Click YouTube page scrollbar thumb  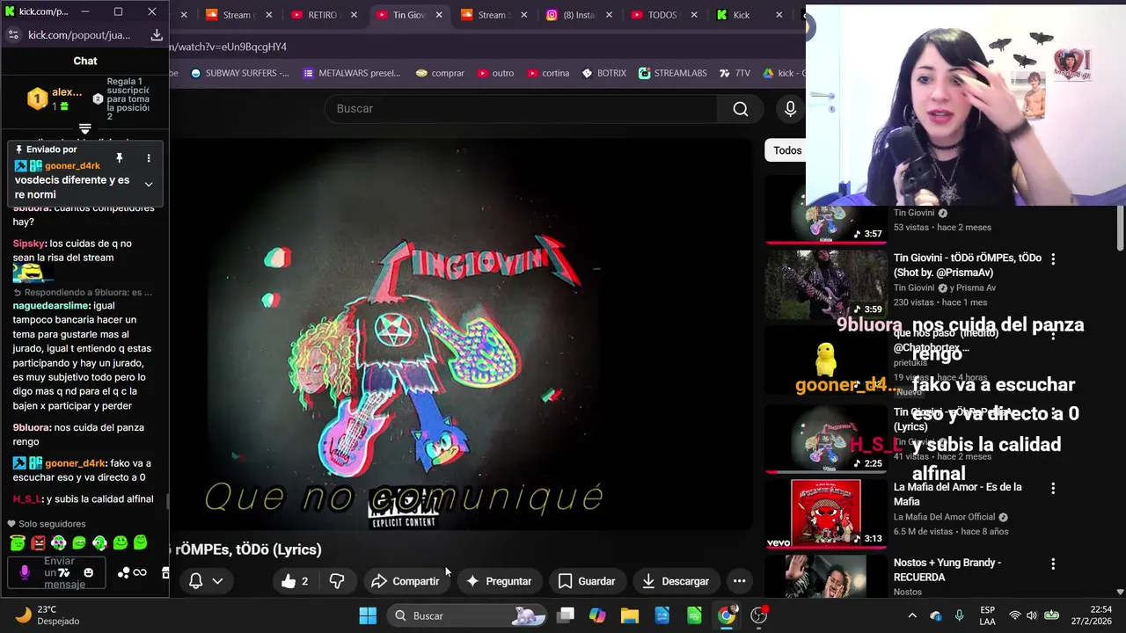[1120, 230]
